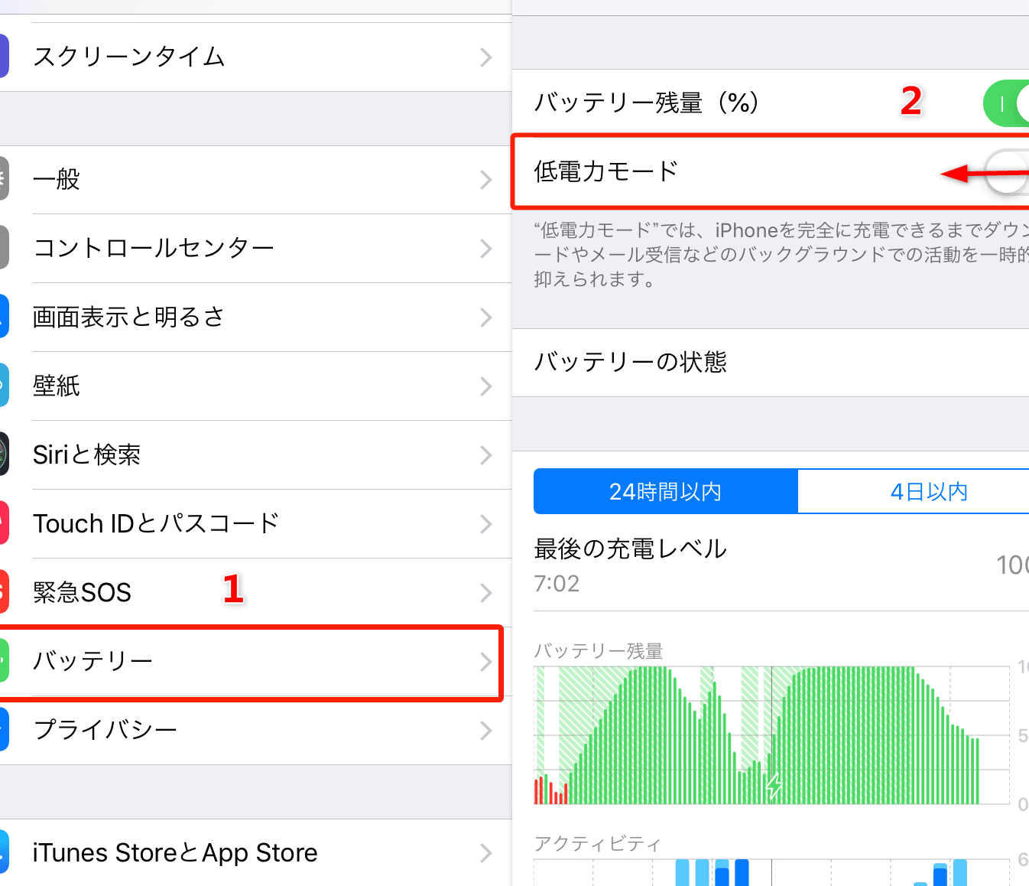
Task: Open the 壁紙 row chevron
Action: (486, 386)
